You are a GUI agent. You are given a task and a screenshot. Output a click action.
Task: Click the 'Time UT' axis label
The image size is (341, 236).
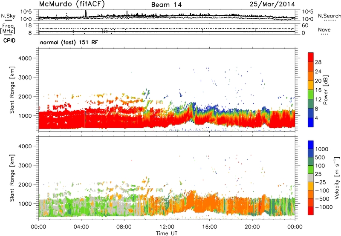click(167, 233)
